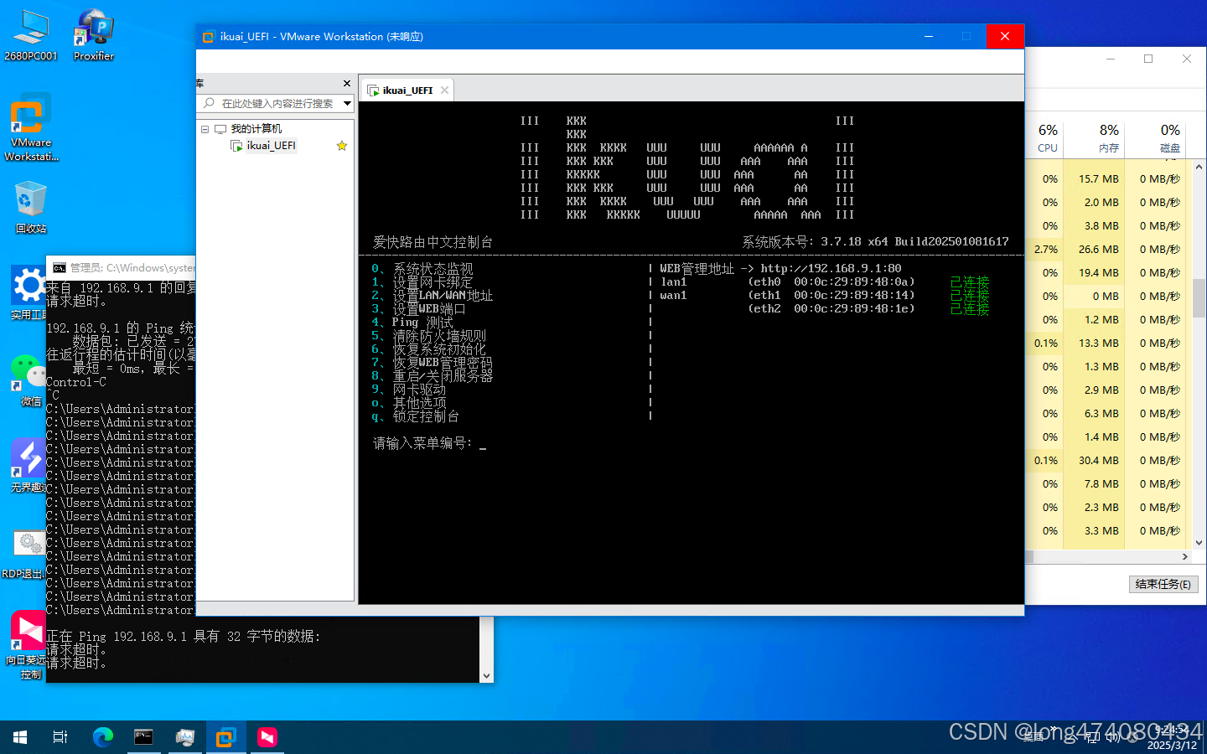The image size is (1207, 754).
Task: Click menu entry 系统状态监视 in the console
Action: pos(433,269)
